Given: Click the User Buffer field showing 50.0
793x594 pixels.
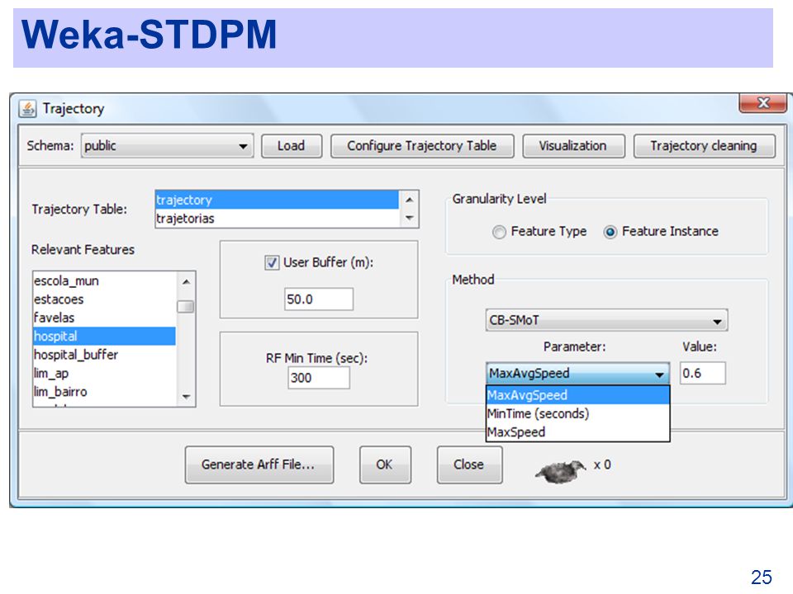Looking at the screenshot, I should (319, 299).
